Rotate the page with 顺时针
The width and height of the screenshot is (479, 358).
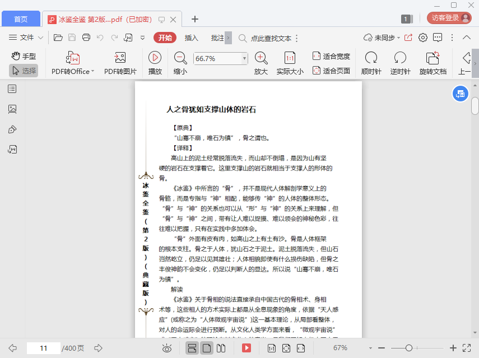(x=371, y=58)
